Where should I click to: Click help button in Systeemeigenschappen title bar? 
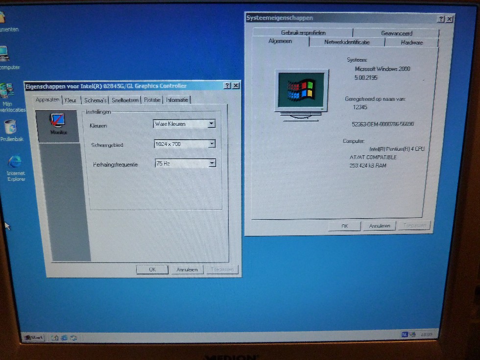click(440, 19)
